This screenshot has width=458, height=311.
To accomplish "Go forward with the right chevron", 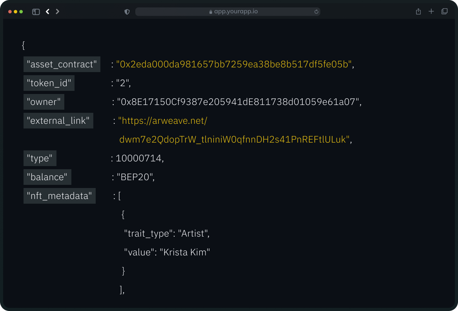I will click(x=58, y=12).
